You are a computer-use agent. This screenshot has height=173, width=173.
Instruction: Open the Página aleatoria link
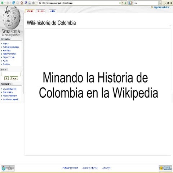(9, 57)
